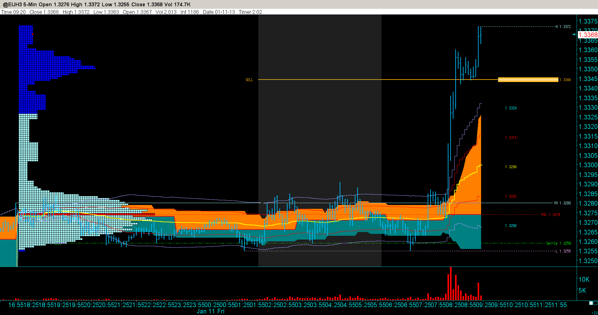Click the POC 1.3274 label
The image size is (598, 315).
[551, 215]
